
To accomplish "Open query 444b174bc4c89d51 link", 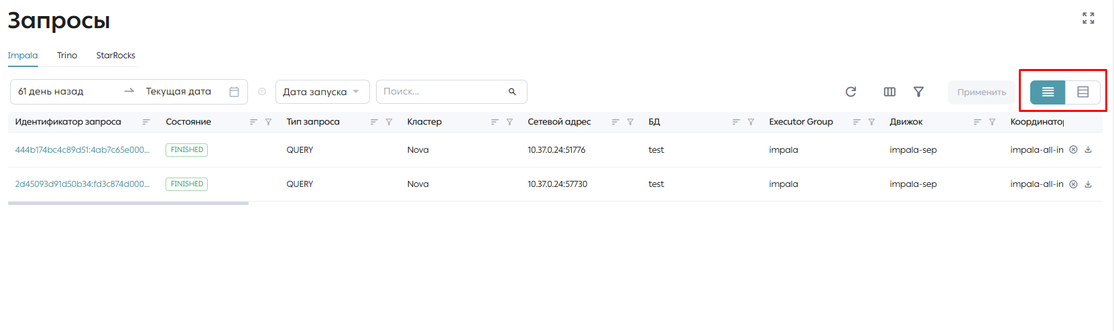I will 82,150.
